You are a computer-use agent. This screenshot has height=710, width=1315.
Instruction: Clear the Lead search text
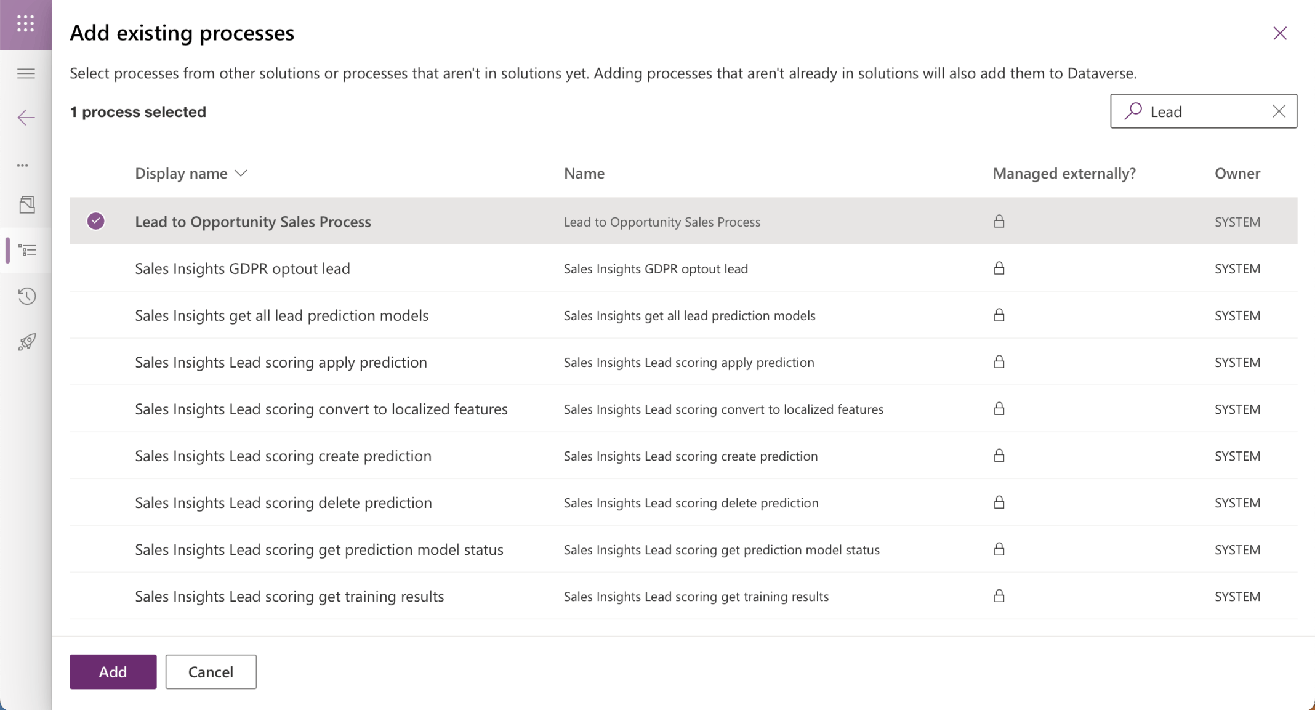pyautogui.click(x=1279, y=111)
